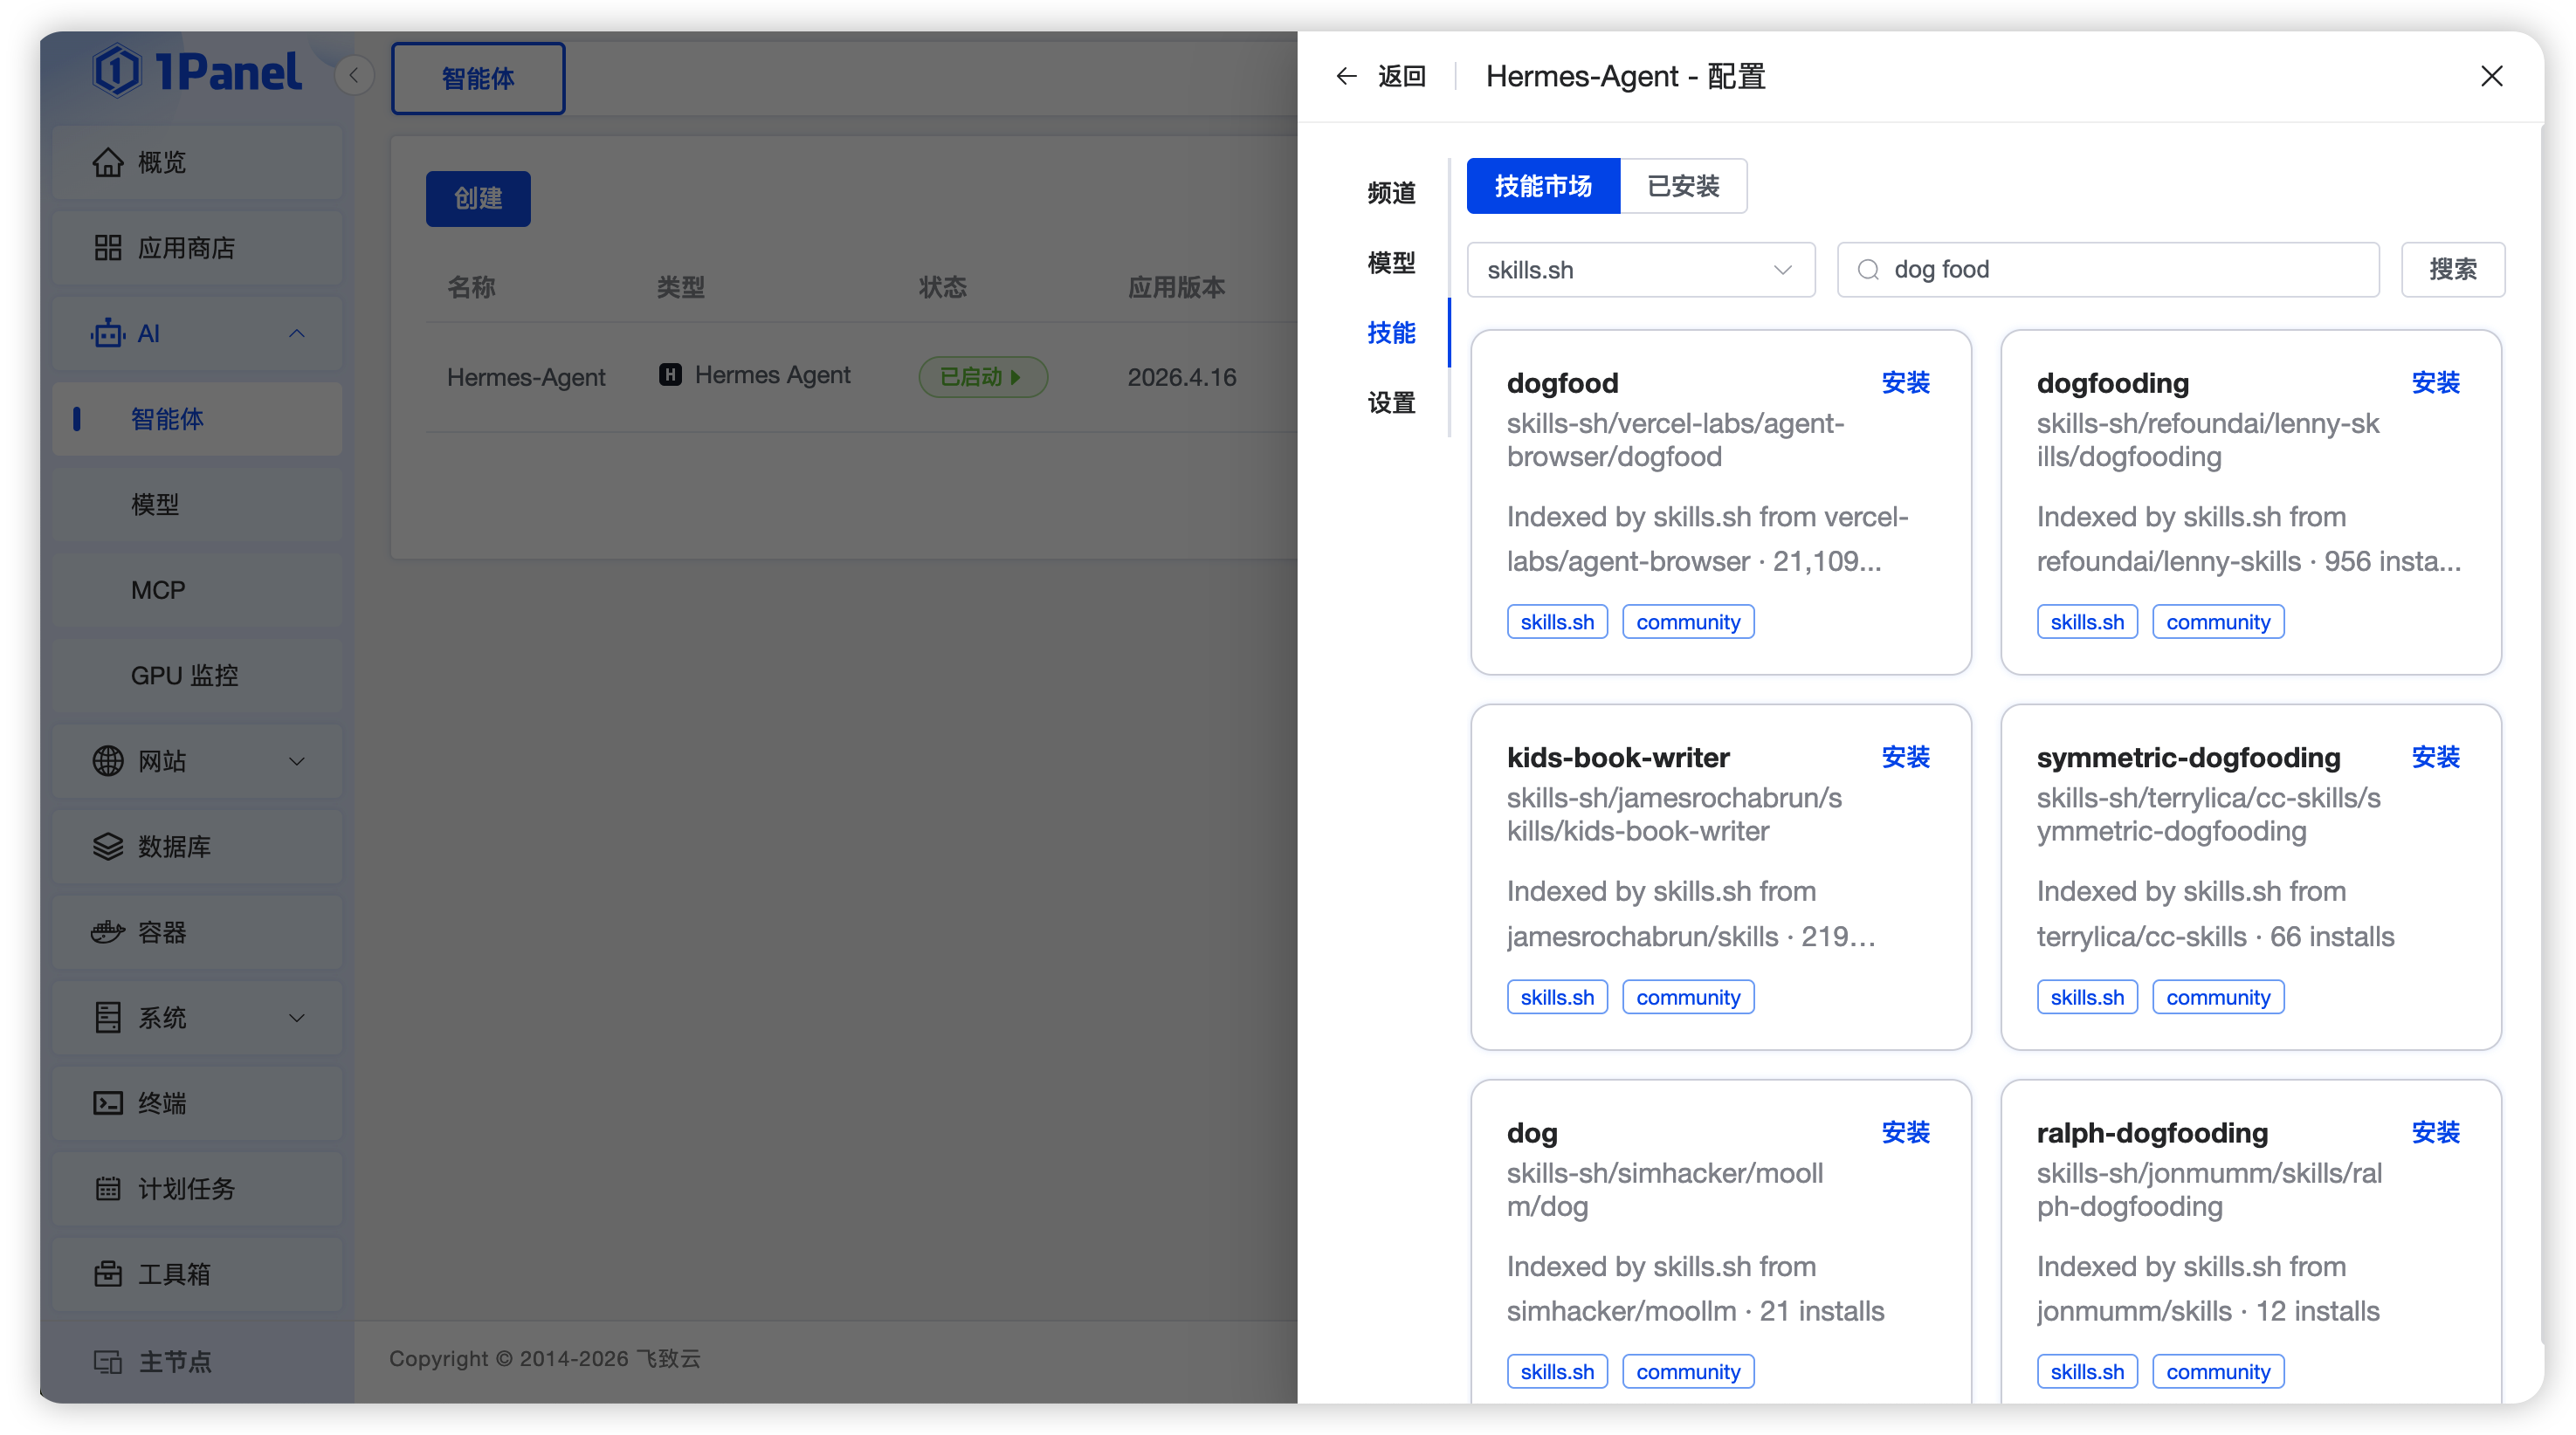
Task: Open the 应用商店 grid icon
Action: [108, 248]
